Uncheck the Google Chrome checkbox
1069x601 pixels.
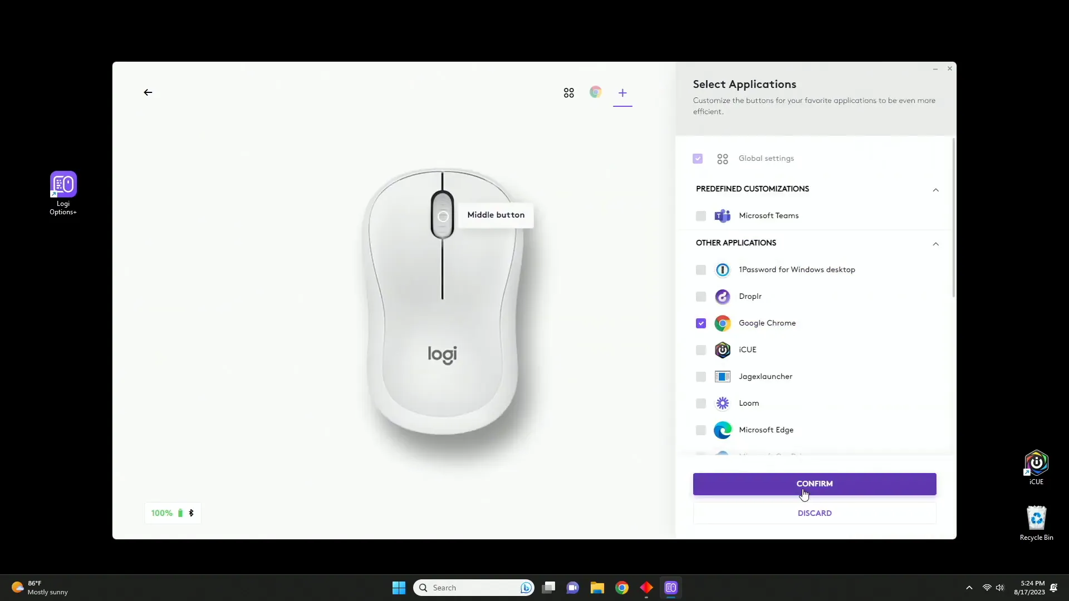pyautogui.click(x=701, y=323)
